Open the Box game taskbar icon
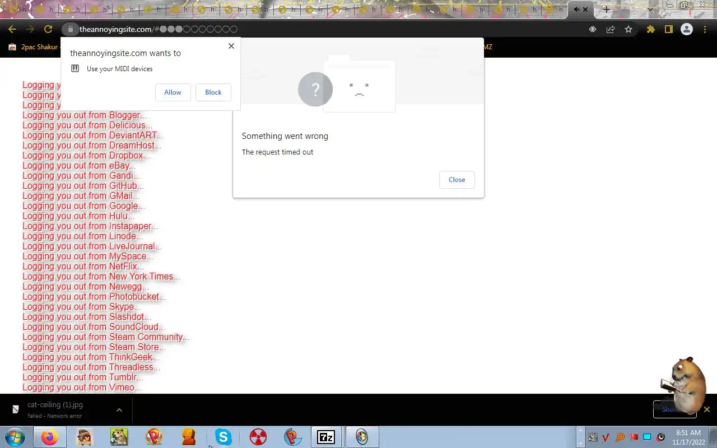Image resolution: width=717 pixels, height=448 pixels. point(119,437)
